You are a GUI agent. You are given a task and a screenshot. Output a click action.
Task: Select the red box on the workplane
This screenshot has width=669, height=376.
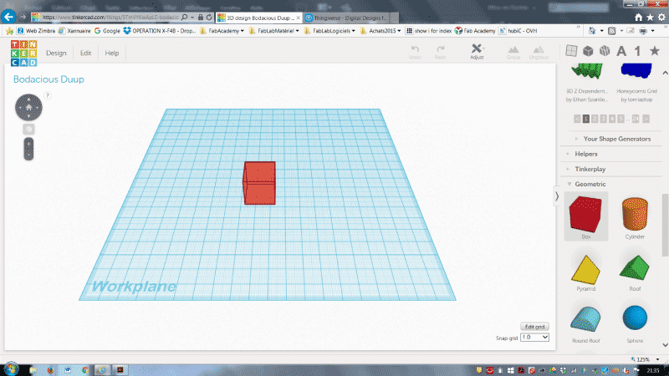259,183
